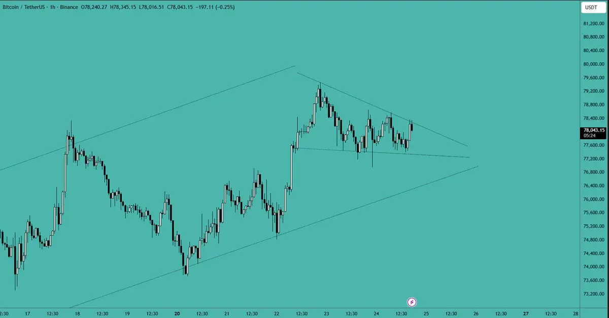
Task: Click the 74,000.00 price axis label
Action: [593, 267]
